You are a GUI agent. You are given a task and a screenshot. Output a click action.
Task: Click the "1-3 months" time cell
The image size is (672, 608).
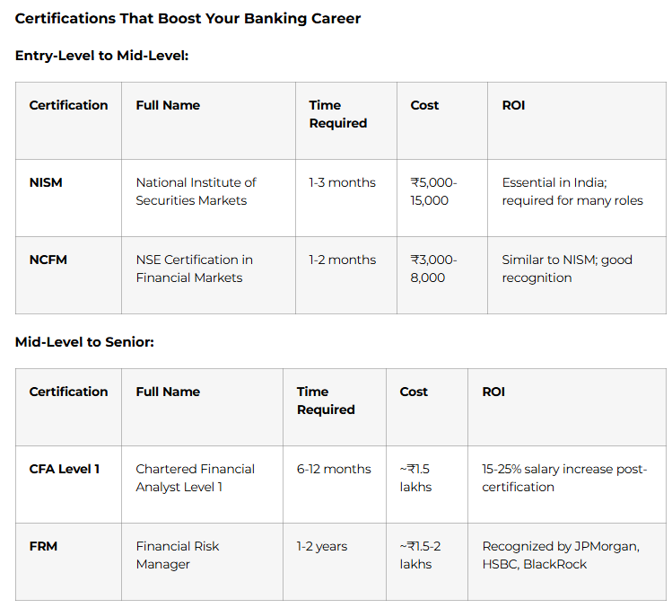342,182
